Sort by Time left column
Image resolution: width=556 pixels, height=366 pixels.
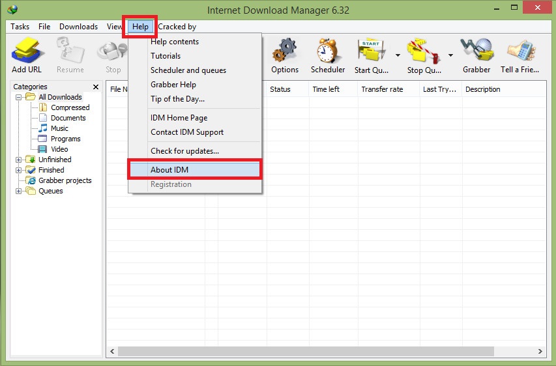[x=333, y=89]
